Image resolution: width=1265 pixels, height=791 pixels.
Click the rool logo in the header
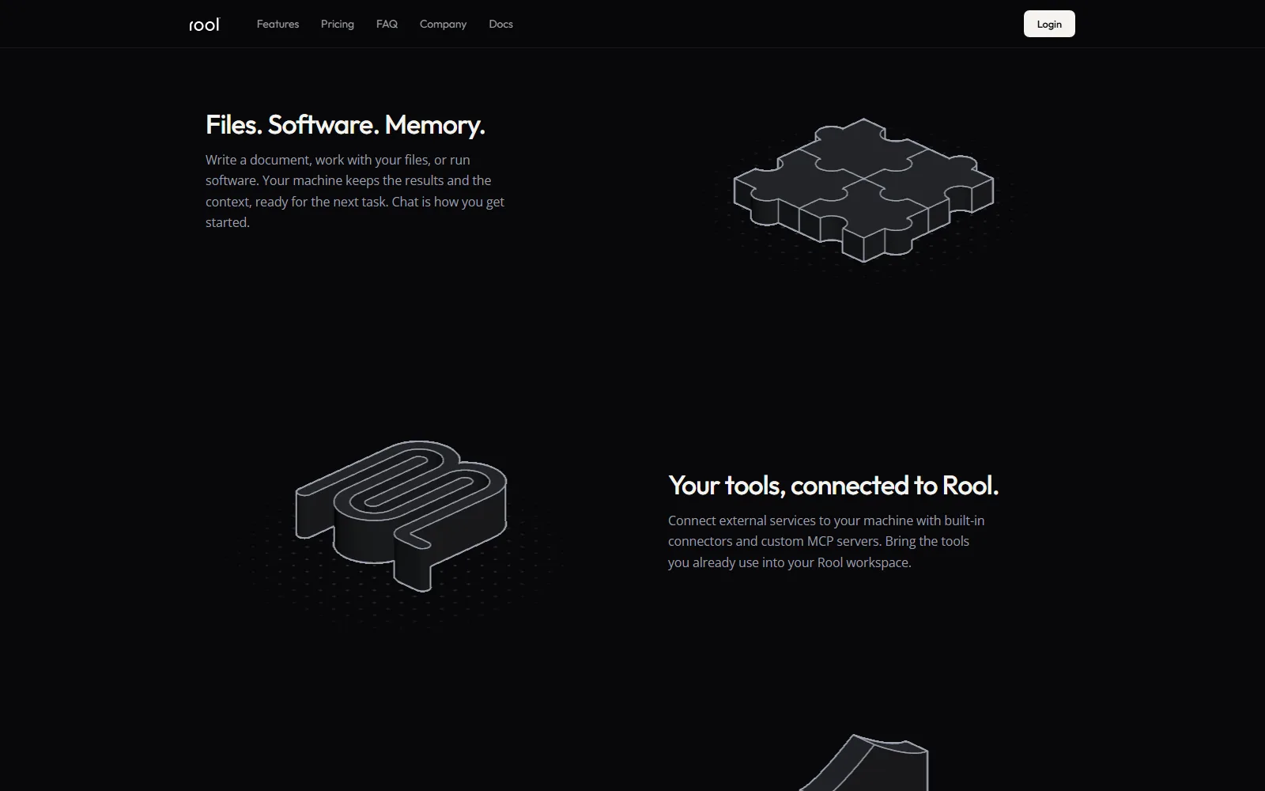(204, 25)
